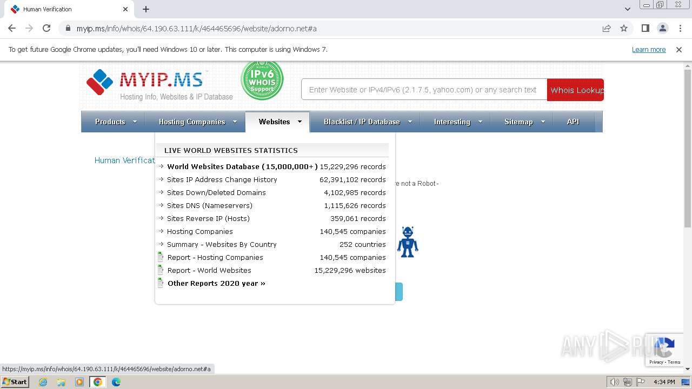Viewport: 692px width, 389px height.
Task: Open Hosting Companies link in dropdown list
Action: point(200,231)
